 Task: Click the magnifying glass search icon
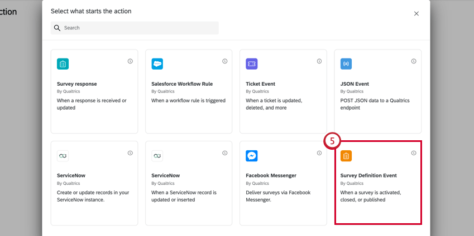tap(57, 28)
